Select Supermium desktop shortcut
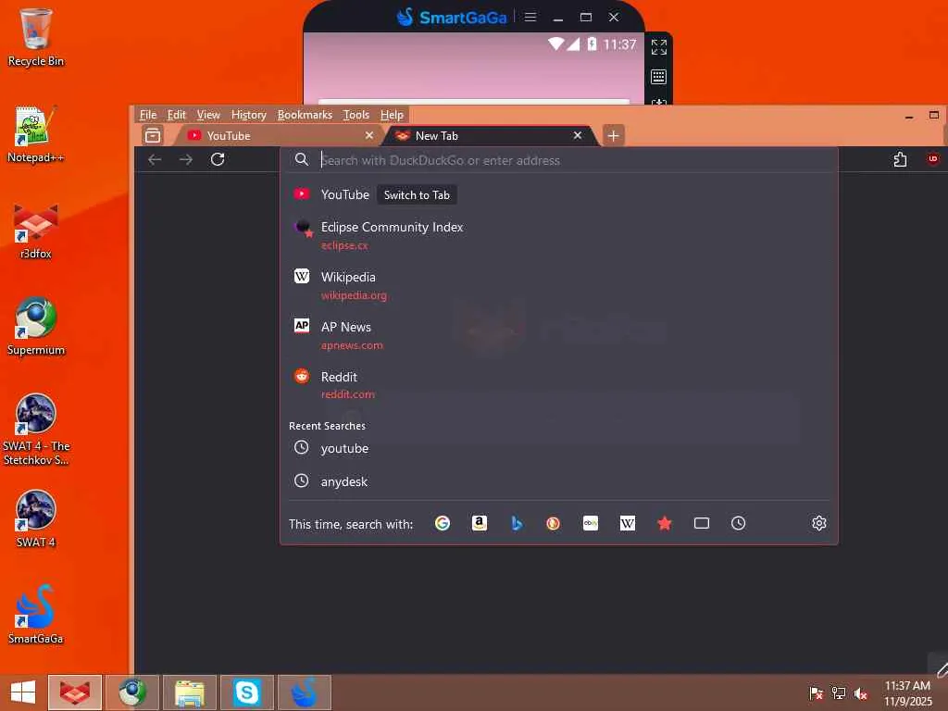 36,327
